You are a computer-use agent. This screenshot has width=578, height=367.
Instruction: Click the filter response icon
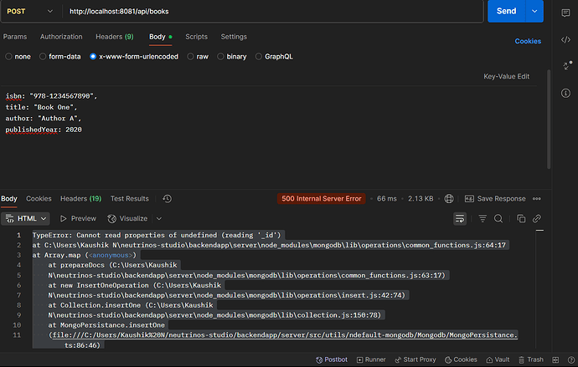(x=483, y=219)
